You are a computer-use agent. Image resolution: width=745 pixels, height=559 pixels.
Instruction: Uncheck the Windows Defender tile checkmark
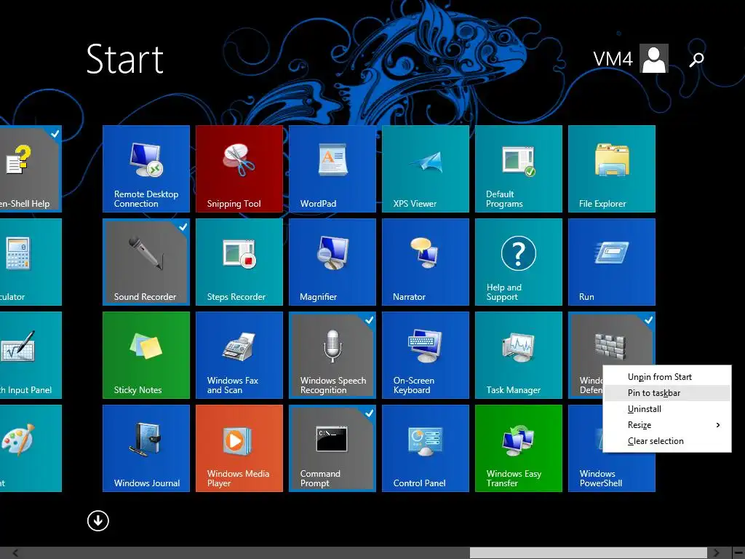pyautogui.click(x=648, y=320)
